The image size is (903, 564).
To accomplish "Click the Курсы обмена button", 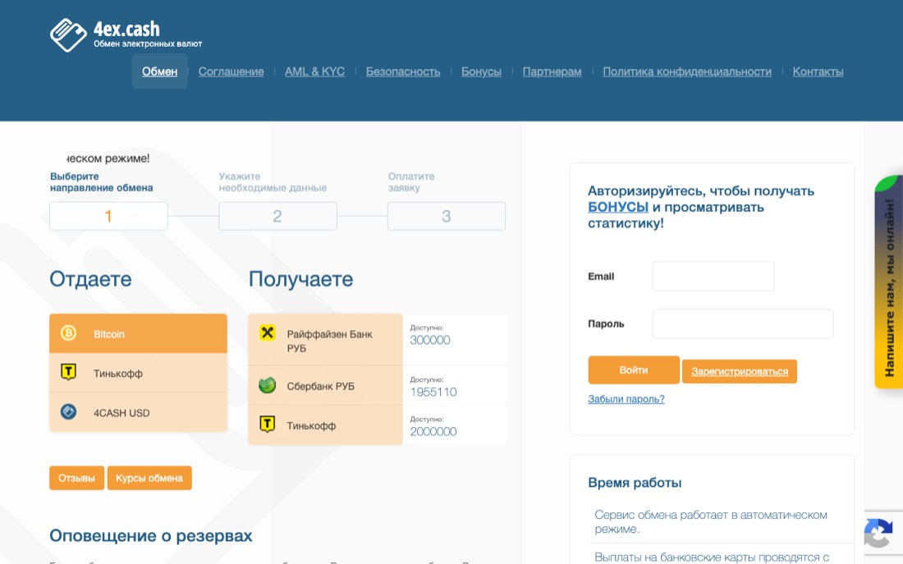I will [x=149, y=478].
